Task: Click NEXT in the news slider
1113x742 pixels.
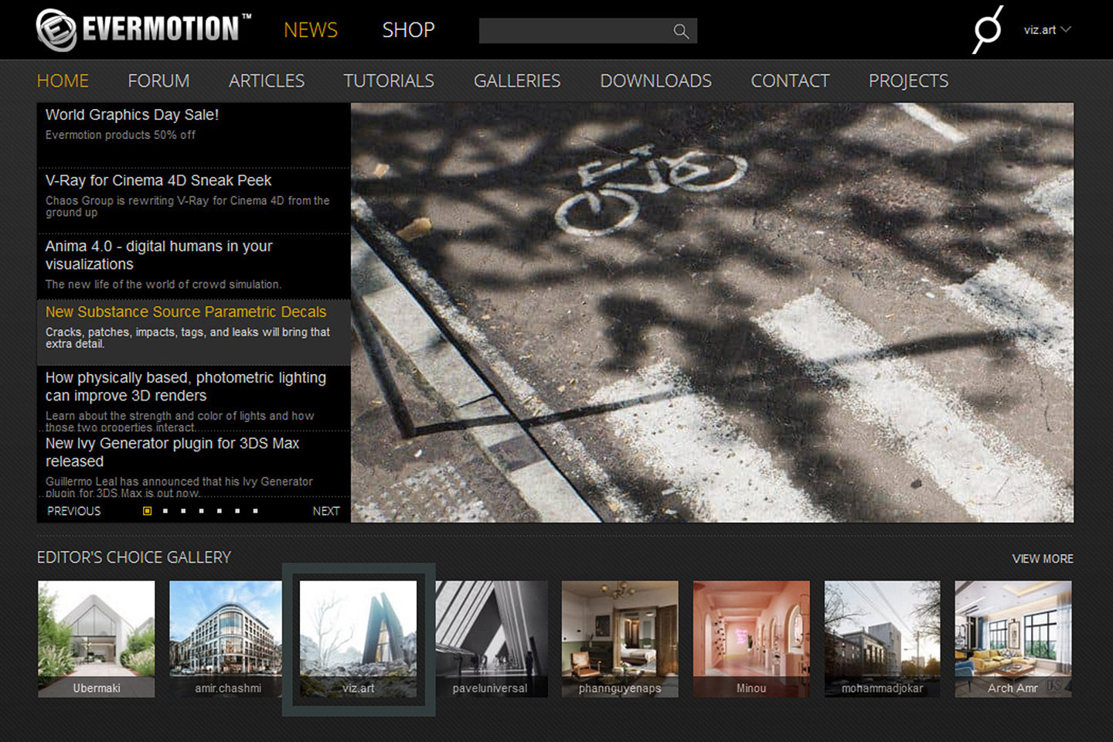Action: 326,511
